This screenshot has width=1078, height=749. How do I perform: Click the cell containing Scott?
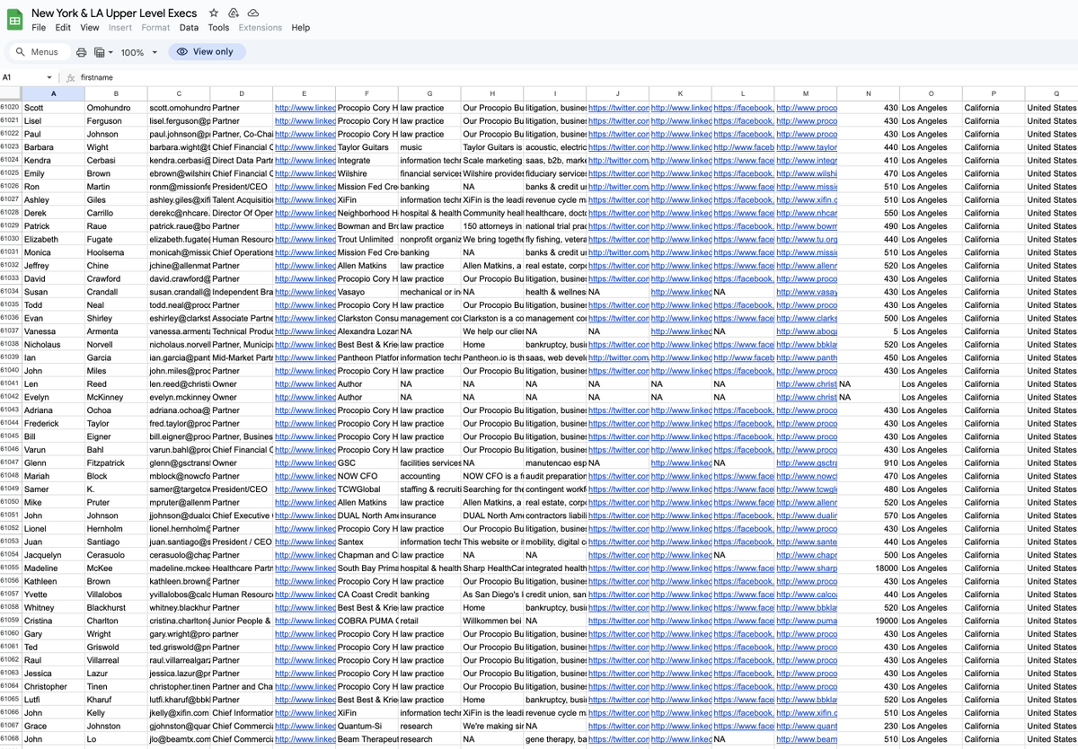(53, 108)
